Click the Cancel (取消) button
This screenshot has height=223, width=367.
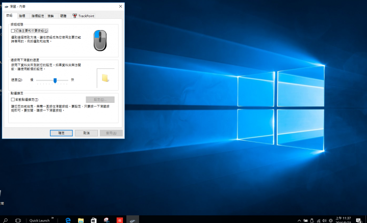point(86,133)
